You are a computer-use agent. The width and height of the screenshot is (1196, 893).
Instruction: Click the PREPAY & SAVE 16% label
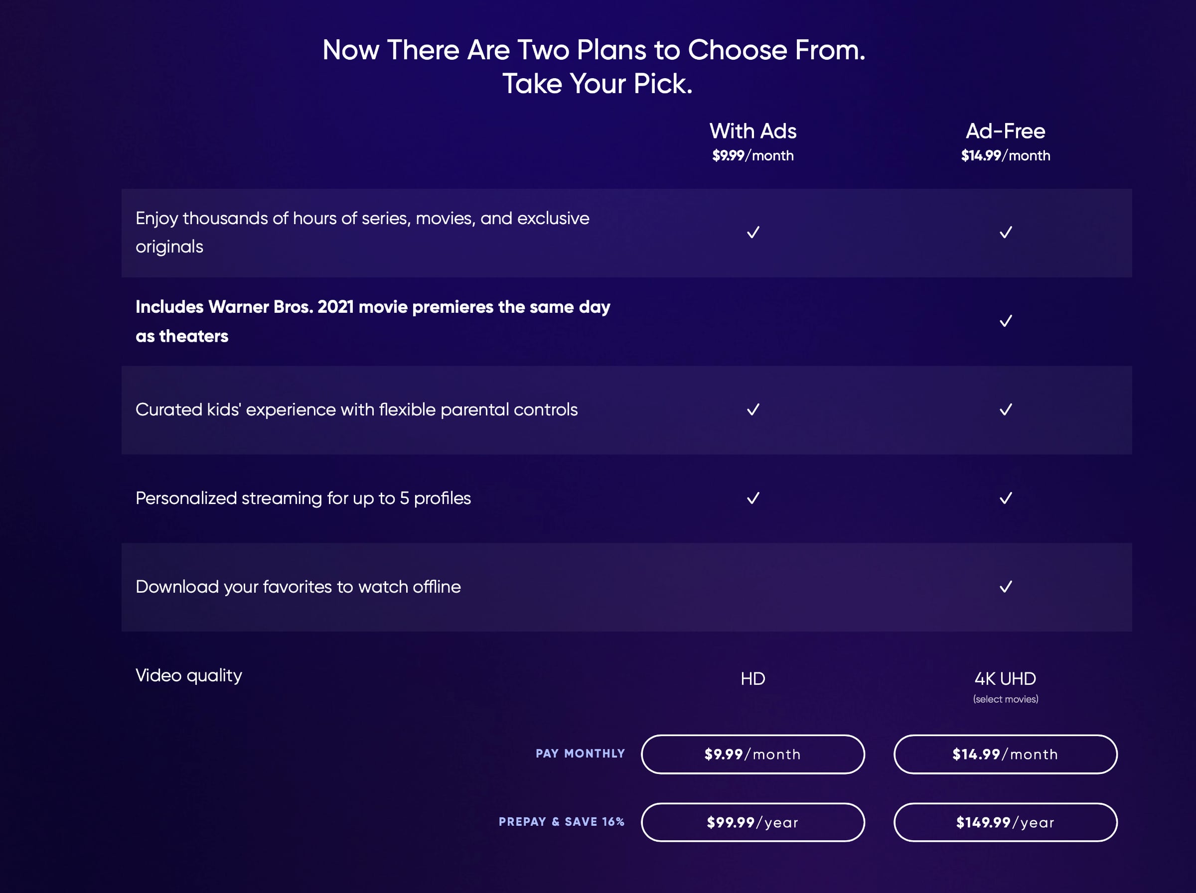[x=561, y=822]
